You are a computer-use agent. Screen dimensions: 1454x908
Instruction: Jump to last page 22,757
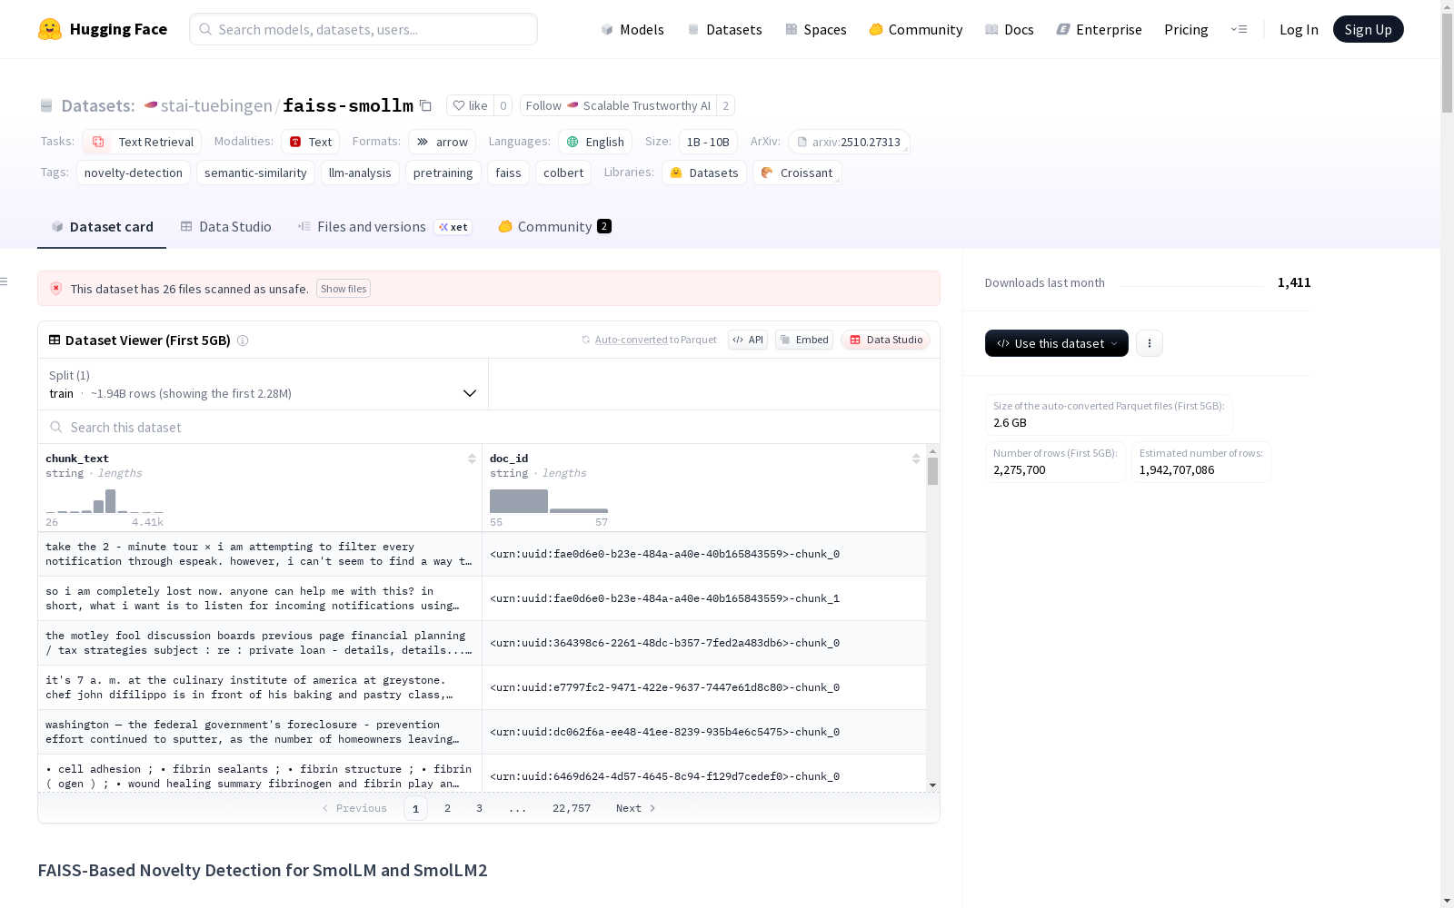pos(572,808)
